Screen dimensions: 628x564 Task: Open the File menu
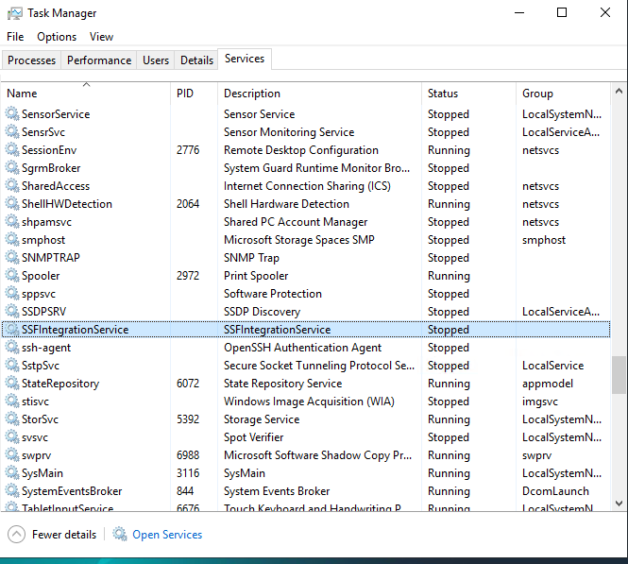point(14,37)
